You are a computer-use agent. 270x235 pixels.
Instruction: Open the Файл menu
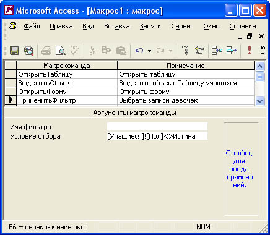point(32,26)
